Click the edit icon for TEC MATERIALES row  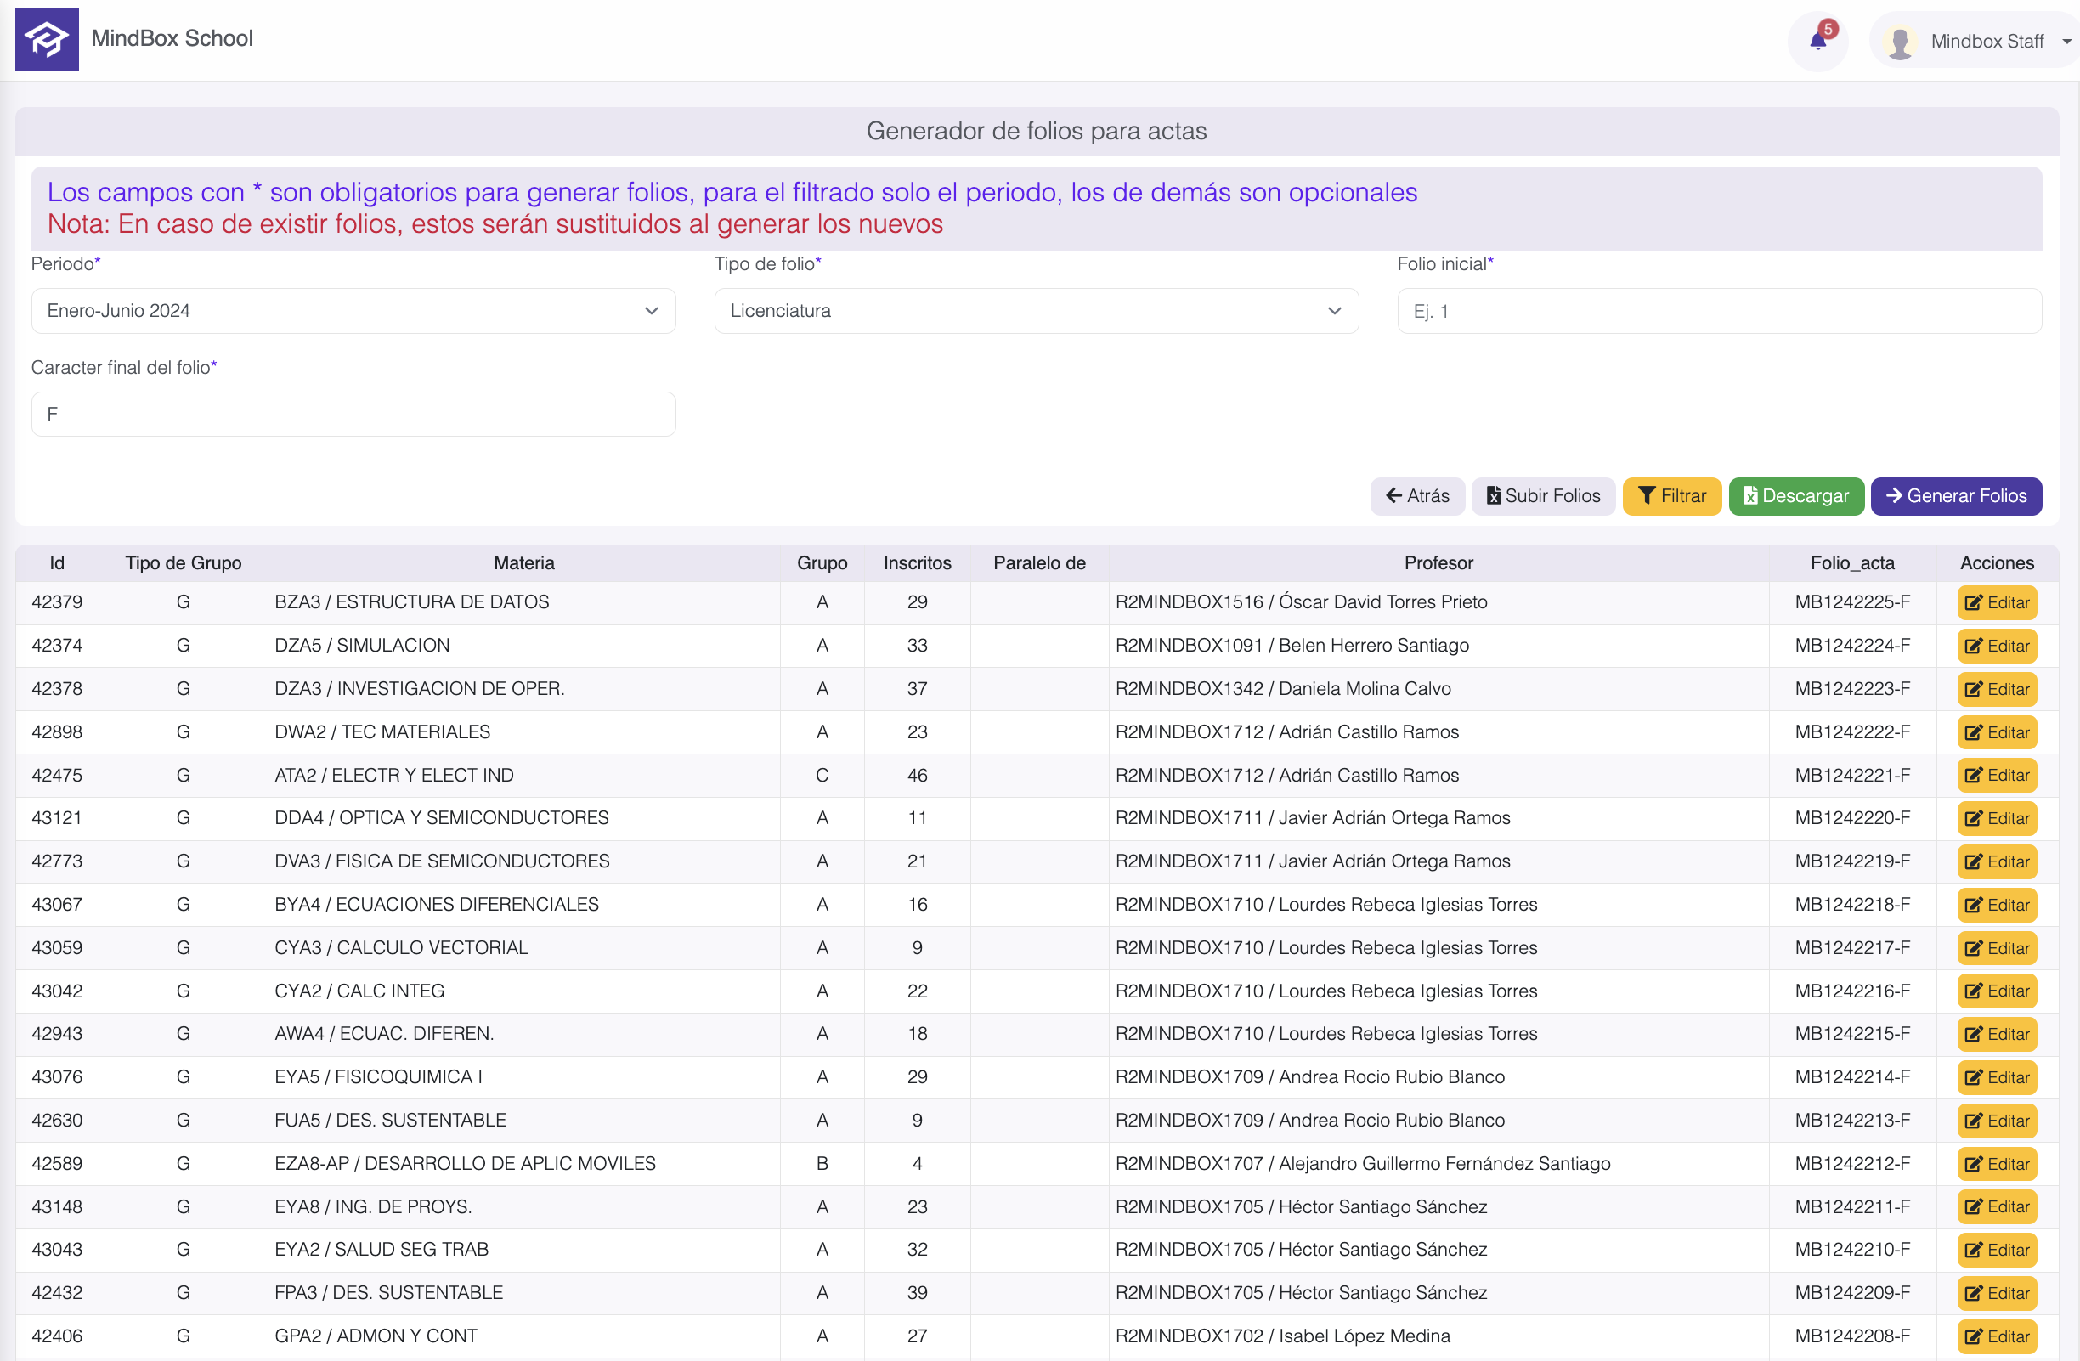point(1974,732)
